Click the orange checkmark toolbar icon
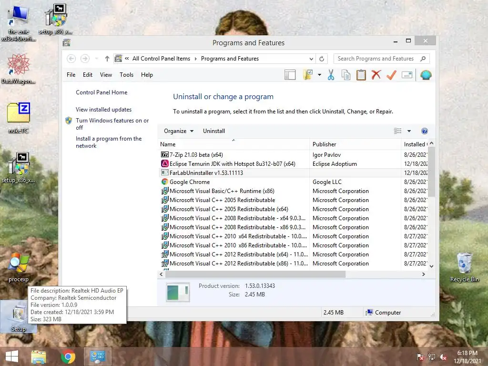Screen dimensions: 488x366 click(x=391, y=75)
